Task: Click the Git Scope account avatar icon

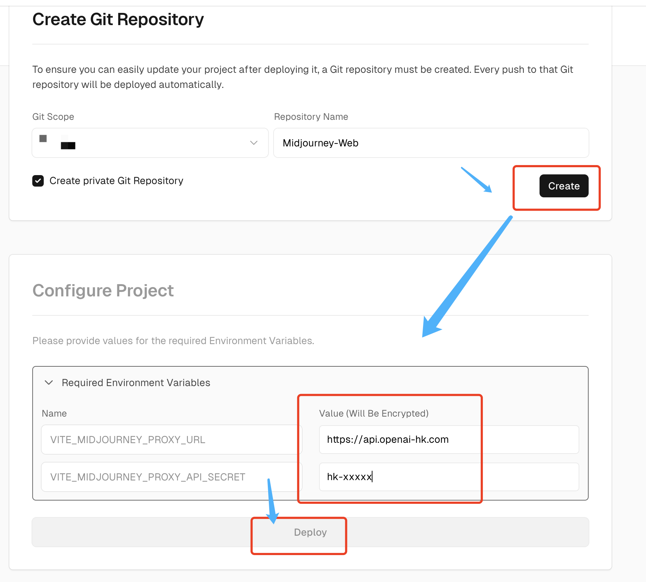Action: (x=43, y=139)
